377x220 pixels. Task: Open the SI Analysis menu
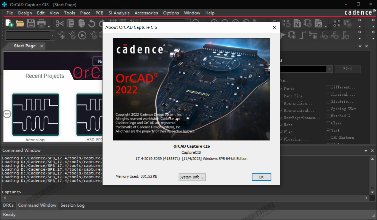[119, 13]
